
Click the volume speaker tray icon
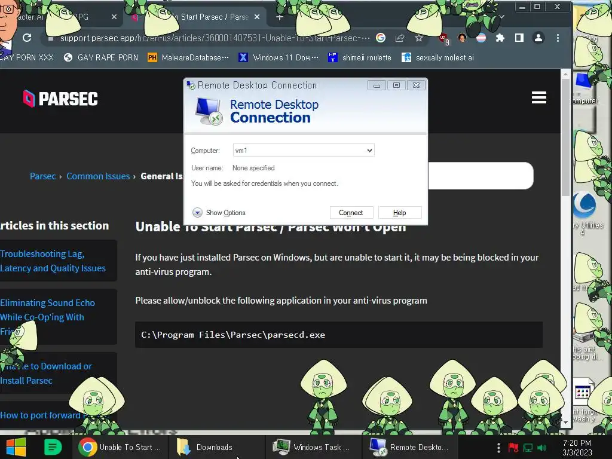tap(542, 448)
